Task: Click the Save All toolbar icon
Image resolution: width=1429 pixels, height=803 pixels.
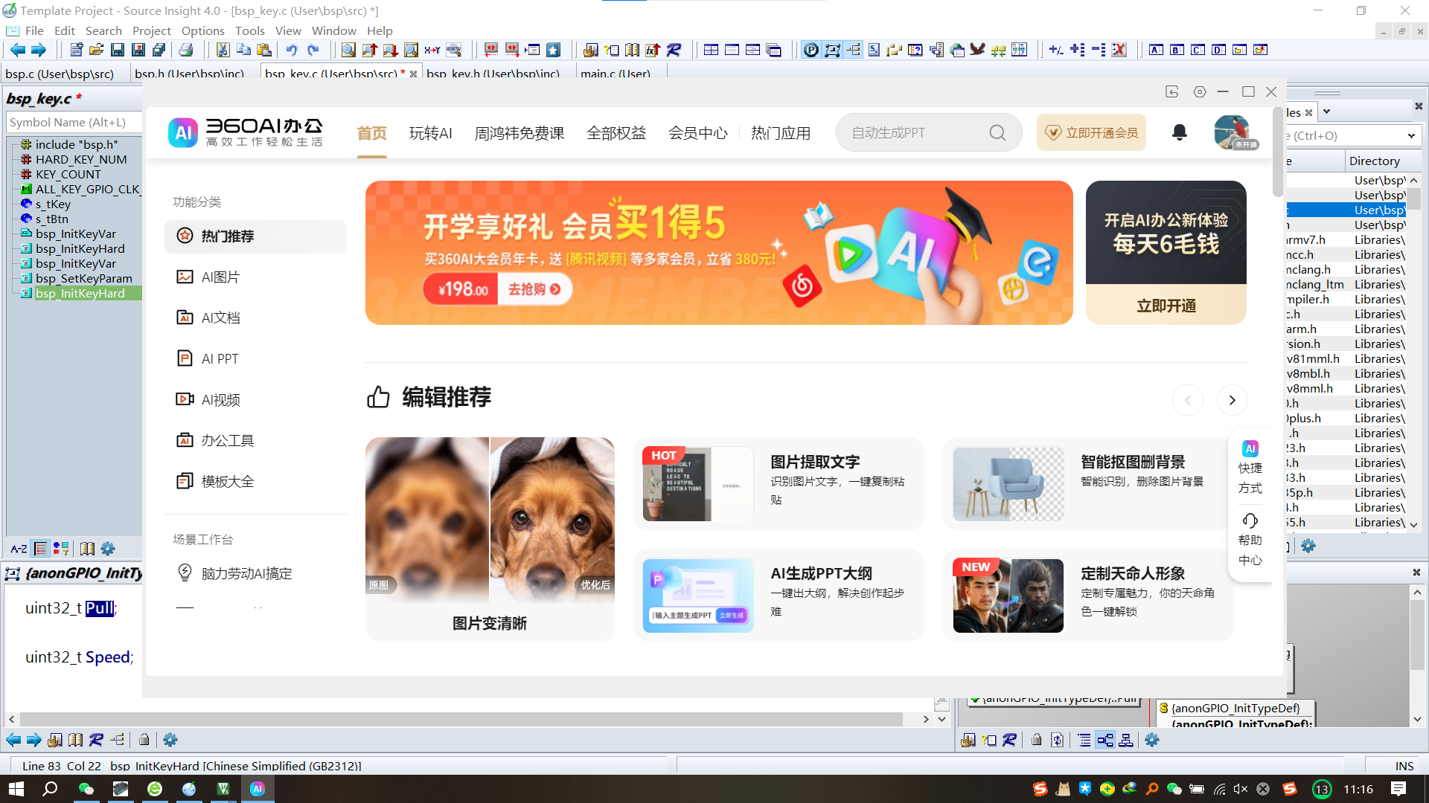Action: (x=159, y=50)
